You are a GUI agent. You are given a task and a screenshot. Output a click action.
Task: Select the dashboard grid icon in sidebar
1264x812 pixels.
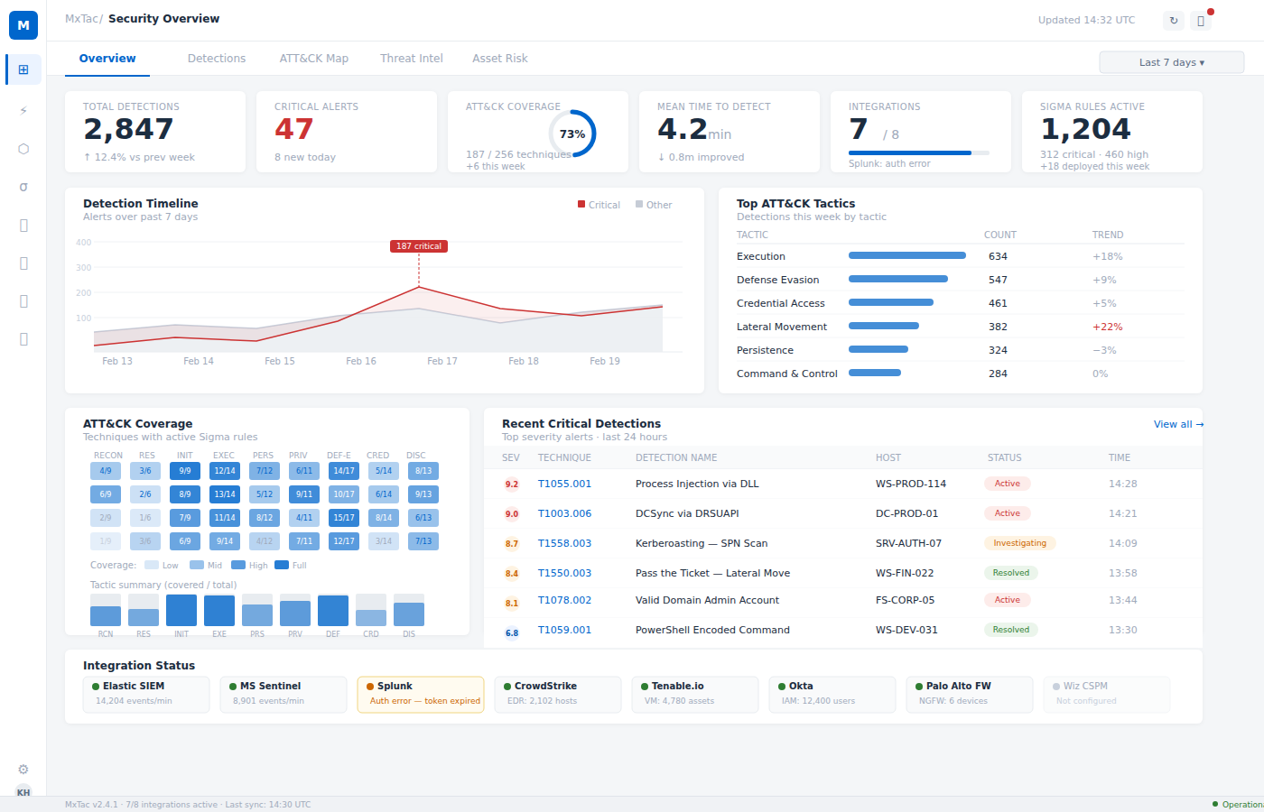coord(23,69)
